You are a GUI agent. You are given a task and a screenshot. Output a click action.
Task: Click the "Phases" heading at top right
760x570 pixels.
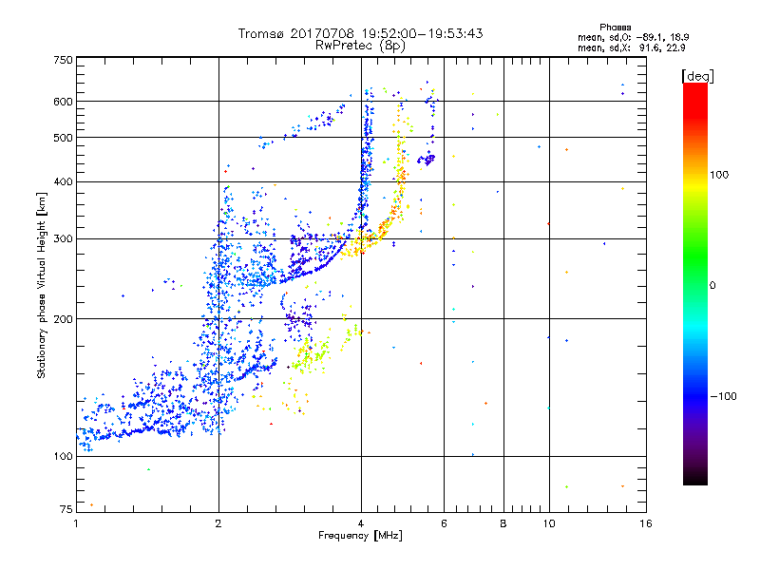615,28
